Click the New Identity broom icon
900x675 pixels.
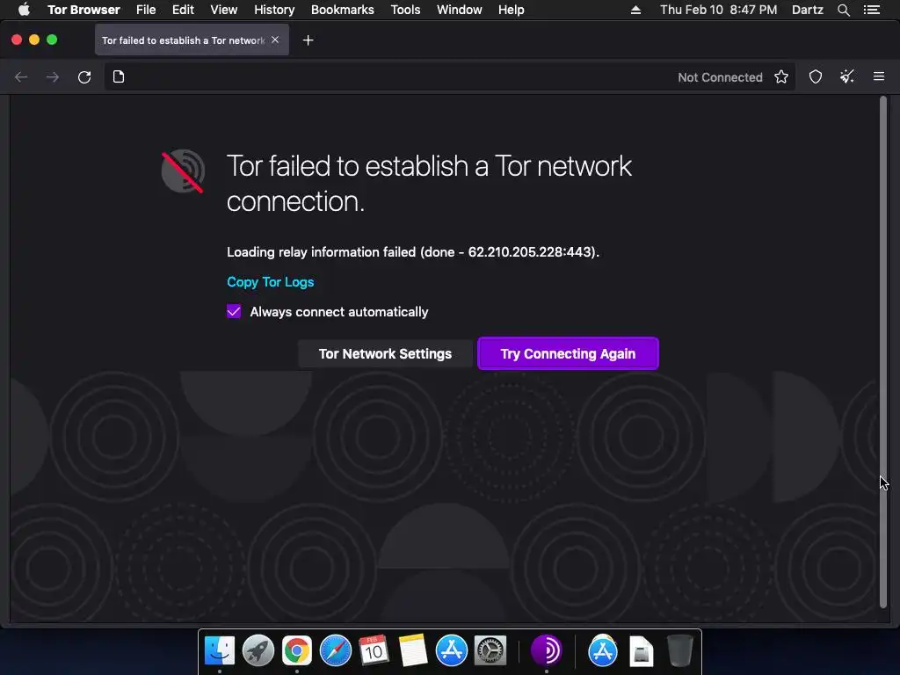(x=847, y=77)
